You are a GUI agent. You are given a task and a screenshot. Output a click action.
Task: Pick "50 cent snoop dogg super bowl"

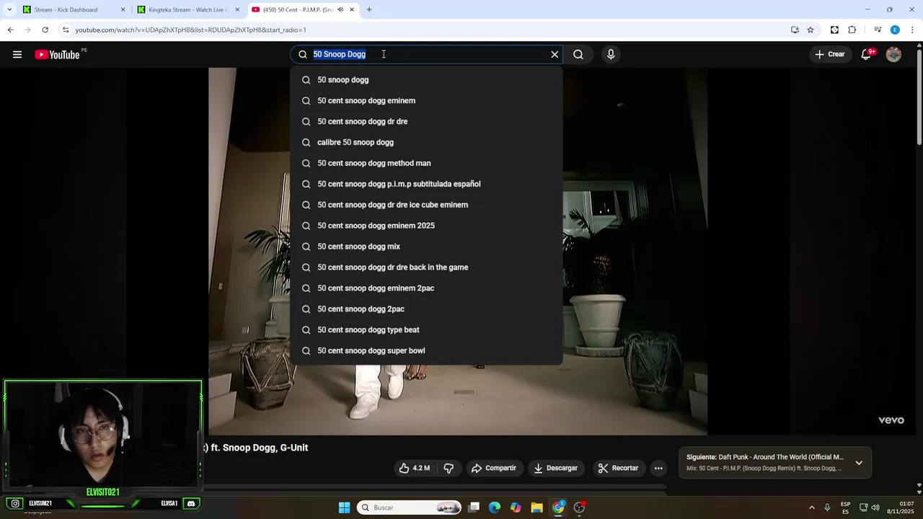point(426,351)
